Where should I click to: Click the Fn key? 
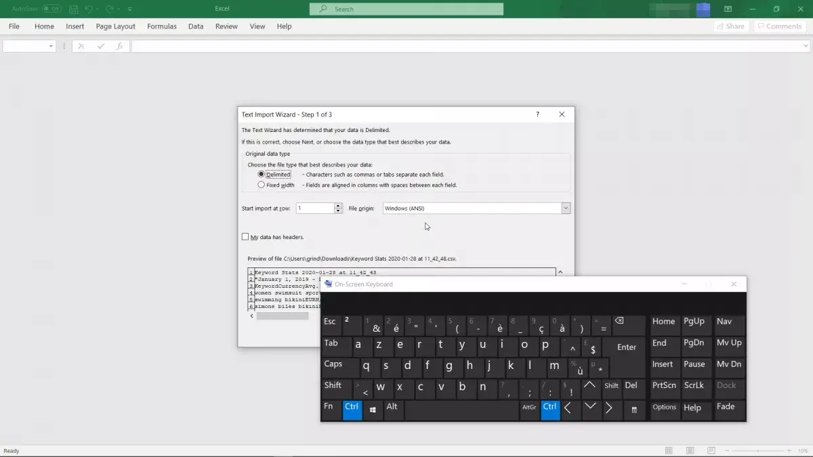click(331, 410)
